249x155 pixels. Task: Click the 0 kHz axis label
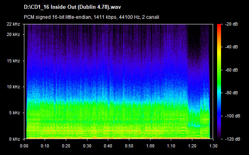point(14,139)
